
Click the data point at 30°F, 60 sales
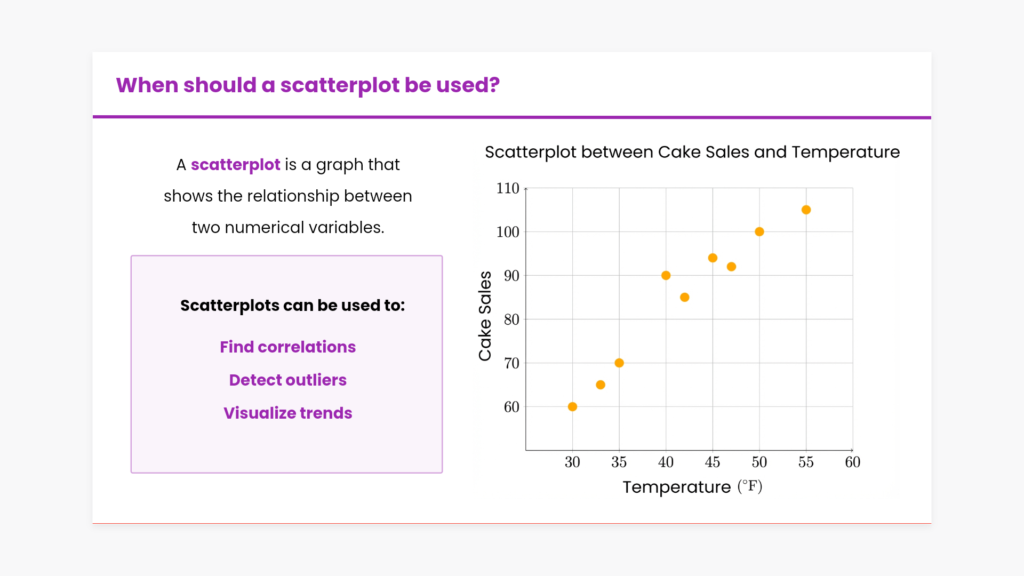pos(572,407)
